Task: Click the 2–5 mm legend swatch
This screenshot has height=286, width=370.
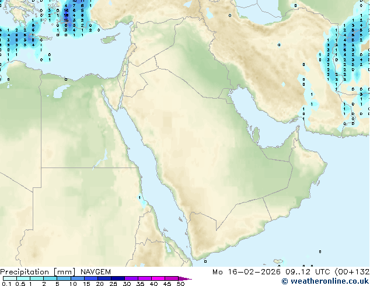Action: coord(50,278)
